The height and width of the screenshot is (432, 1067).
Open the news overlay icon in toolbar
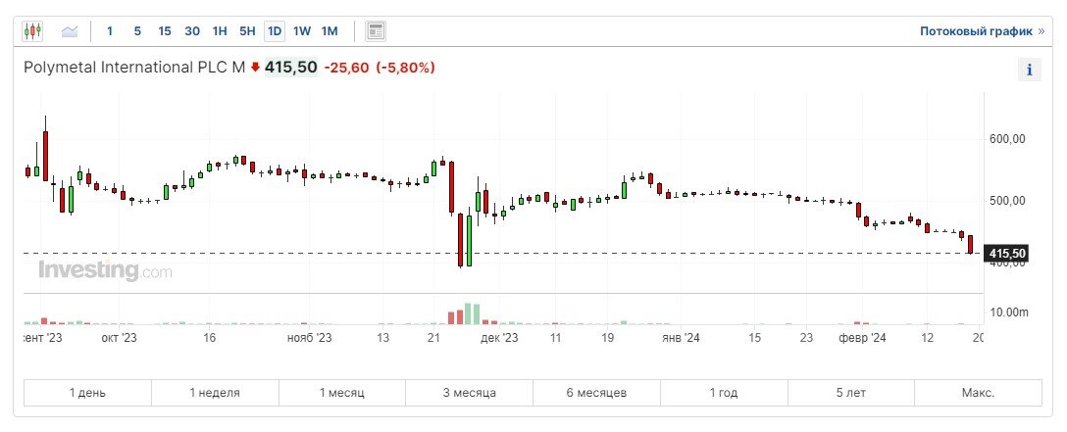click(376, 30)
